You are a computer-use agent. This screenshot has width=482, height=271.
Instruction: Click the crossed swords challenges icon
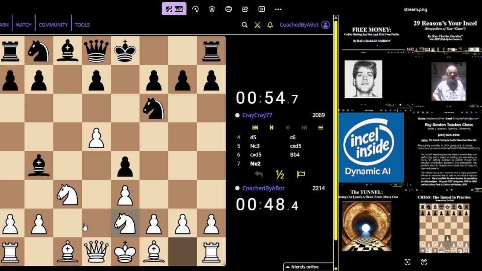(x=257, y=25)
